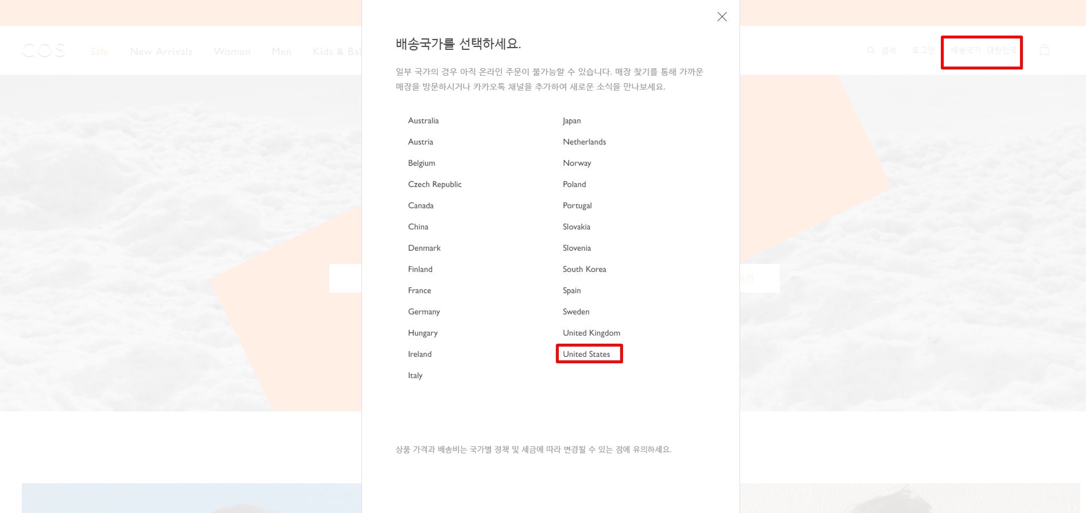Select France as shipping country
Screen dimensions: 1086x513
419,290
